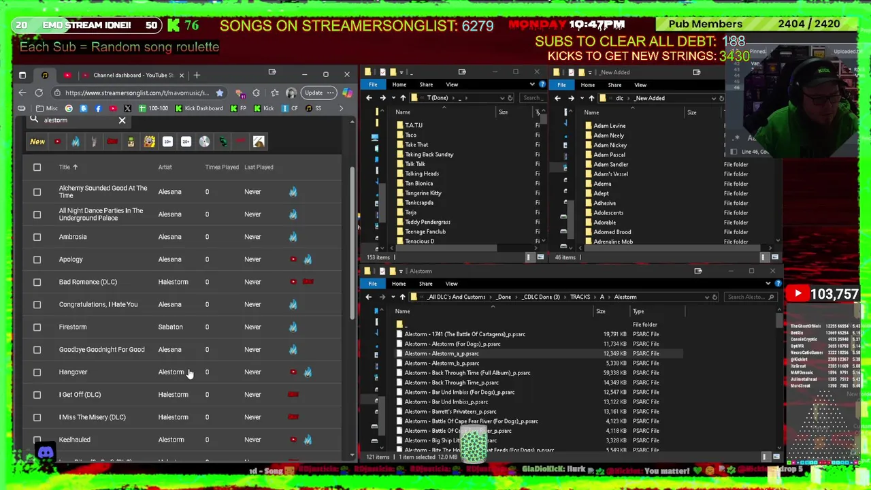Clear the alestorm search with the X icon

pos(122,120)
